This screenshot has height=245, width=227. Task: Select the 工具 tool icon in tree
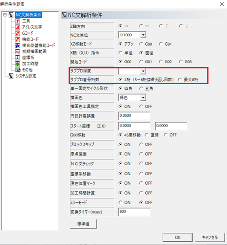pos(18,21)
